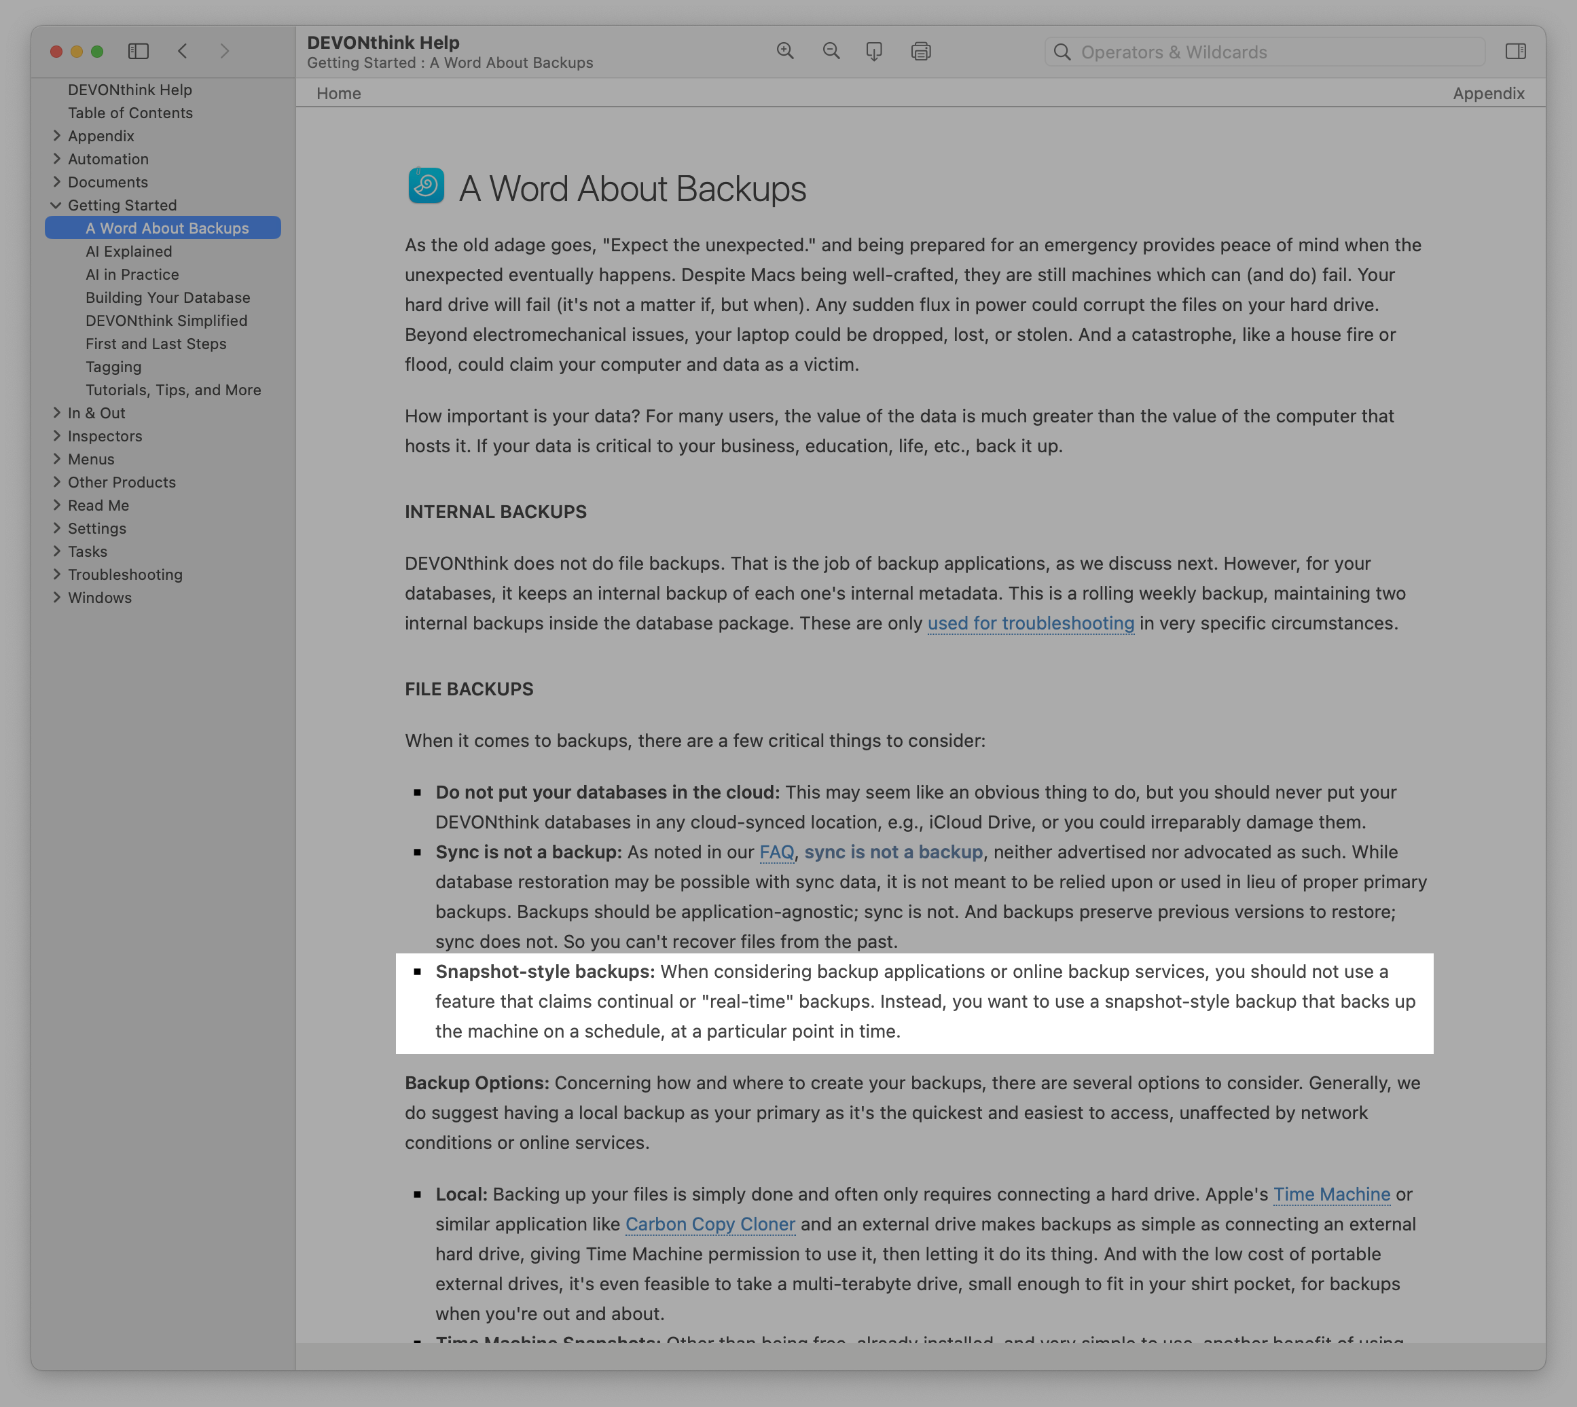Click the DEVONthink shell icon by title
This screenshot has width=1577, height=1407.
click(426, 185)
